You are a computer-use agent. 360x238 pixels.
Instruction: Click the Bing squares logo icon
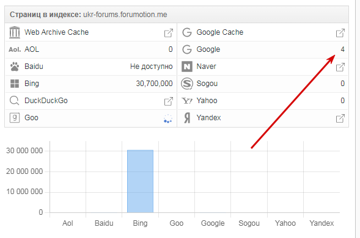(15, 84)
